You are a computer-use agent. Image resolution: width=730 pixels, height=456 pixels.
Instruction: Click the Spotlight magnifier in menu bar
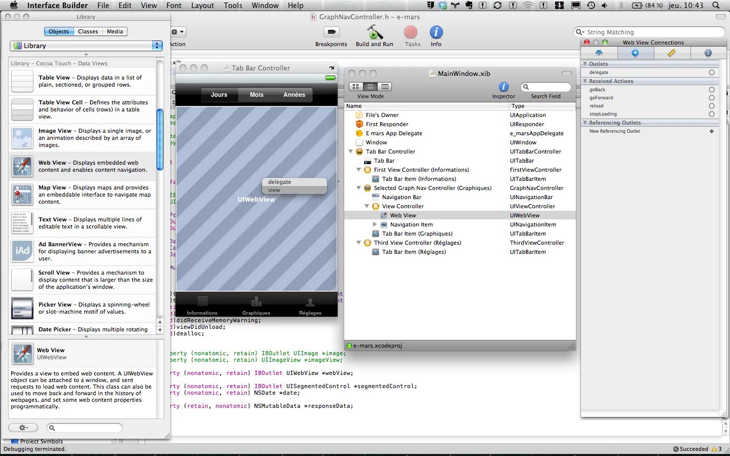coord(716,6)
